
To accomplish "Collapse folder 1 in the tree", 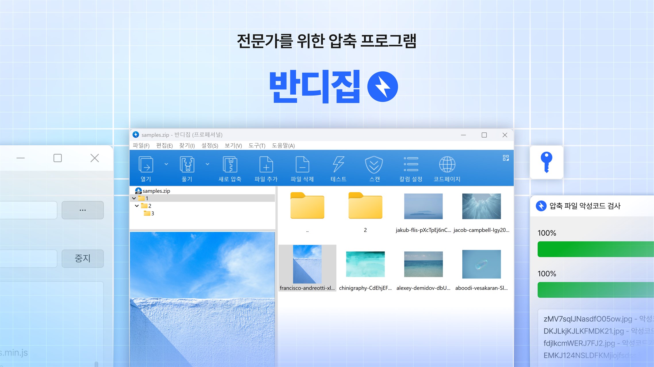I will 134,198.
